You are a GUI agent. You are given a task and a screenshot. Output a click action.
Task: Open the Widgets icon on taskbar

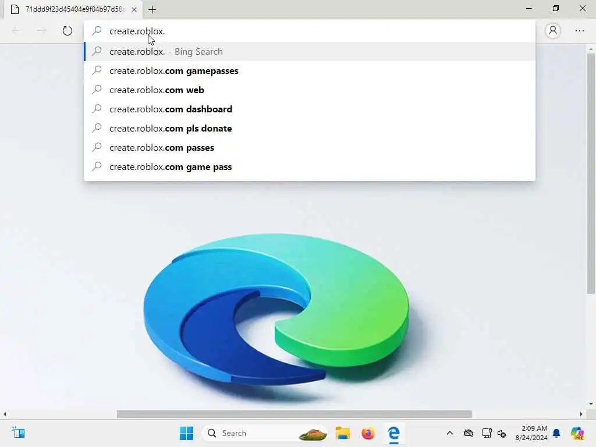[x=18, y=432]
